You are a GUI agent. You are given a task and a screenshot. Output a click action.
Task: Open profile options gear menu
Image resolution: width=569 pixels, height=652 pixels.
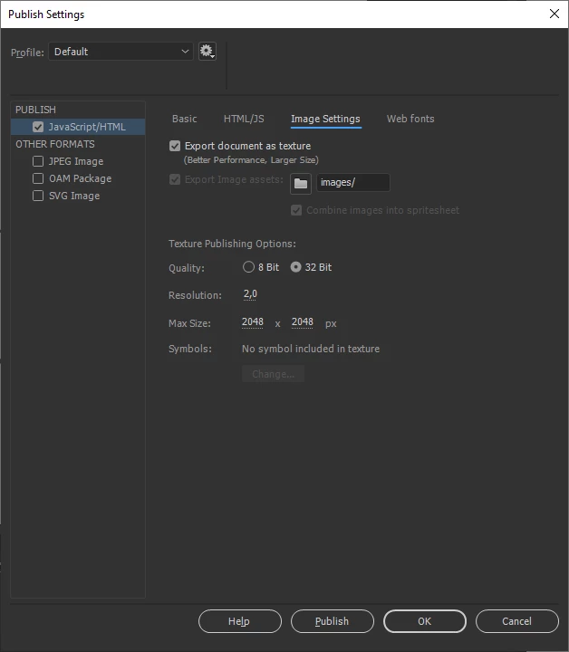[207, 52]
